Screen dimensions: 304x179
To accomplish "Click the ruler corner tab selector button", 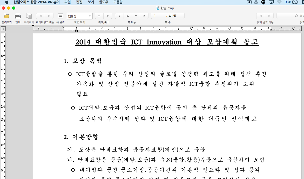I will coord(3,29).
